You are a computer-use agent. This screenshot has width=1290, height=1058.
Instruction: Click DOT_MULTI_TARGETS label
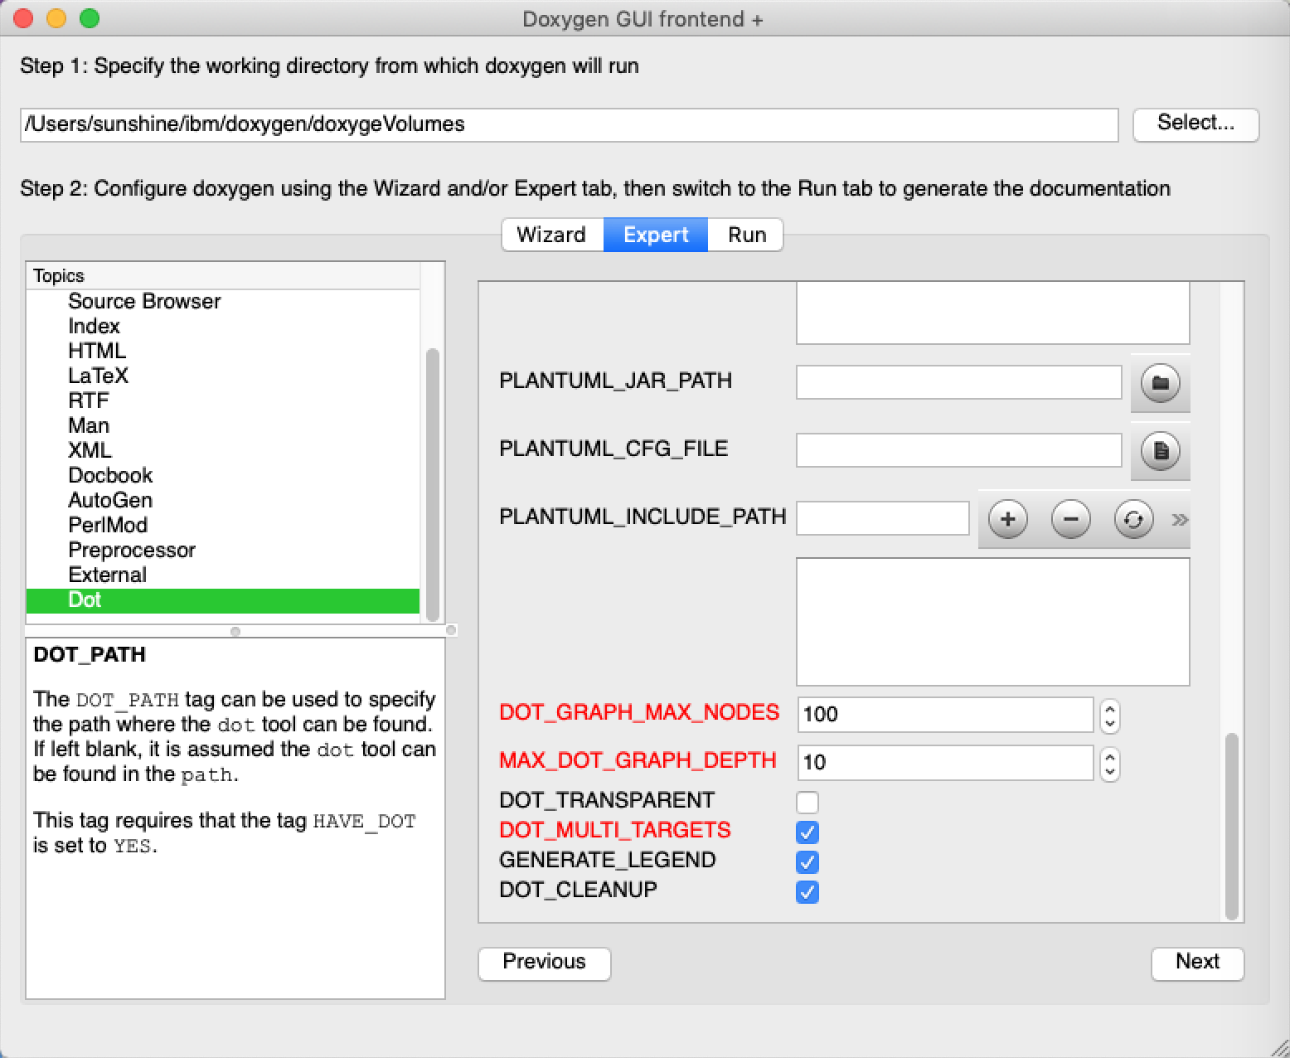point(615,830)
